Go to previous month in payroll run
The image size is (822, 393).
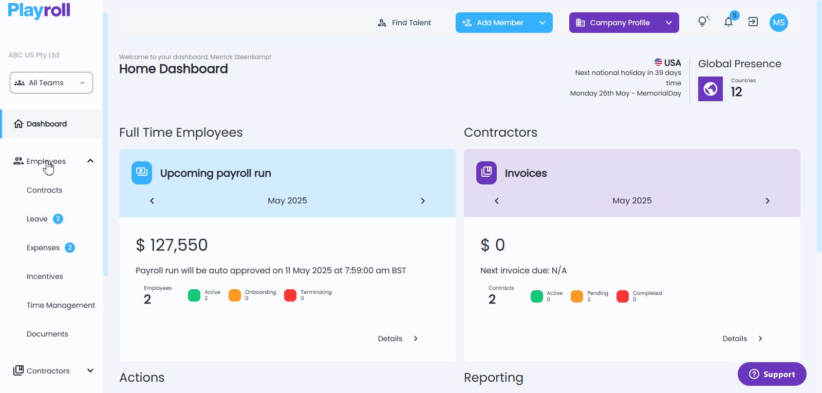[152, 201]
